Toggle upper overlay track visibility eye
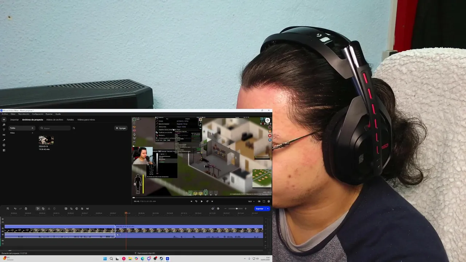466x262 pixels. click(x=3, y=219)
